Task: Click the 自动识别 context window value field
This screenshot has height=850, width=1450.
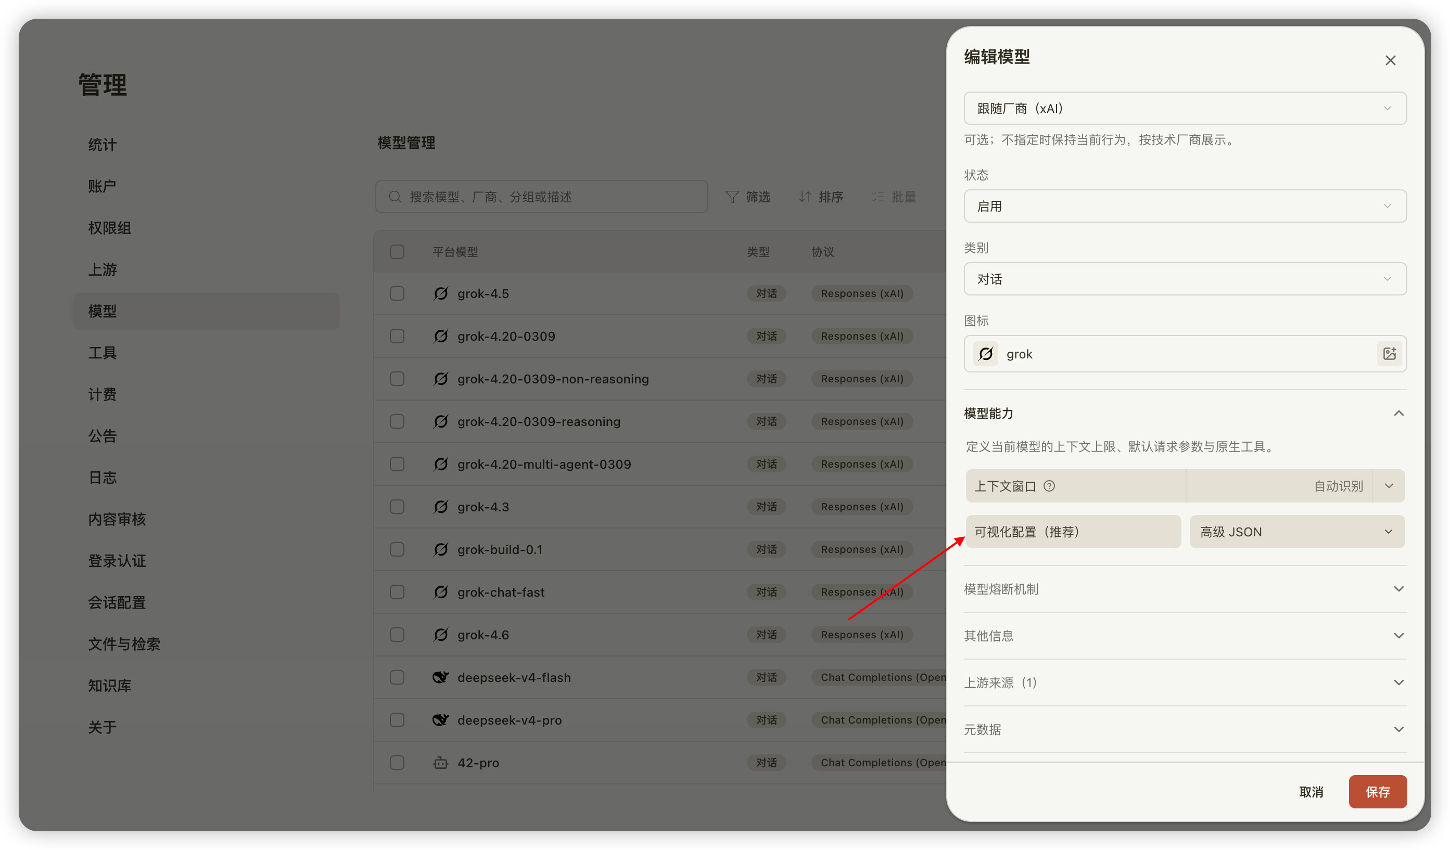Action: tap(1279, 486)
